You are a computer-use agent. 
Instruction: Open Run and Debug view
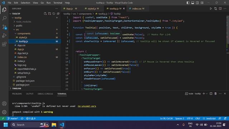(4, 35)
